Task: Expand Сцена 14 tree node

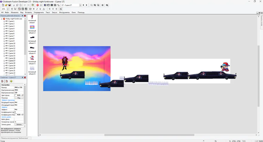Action: point(4,53)
